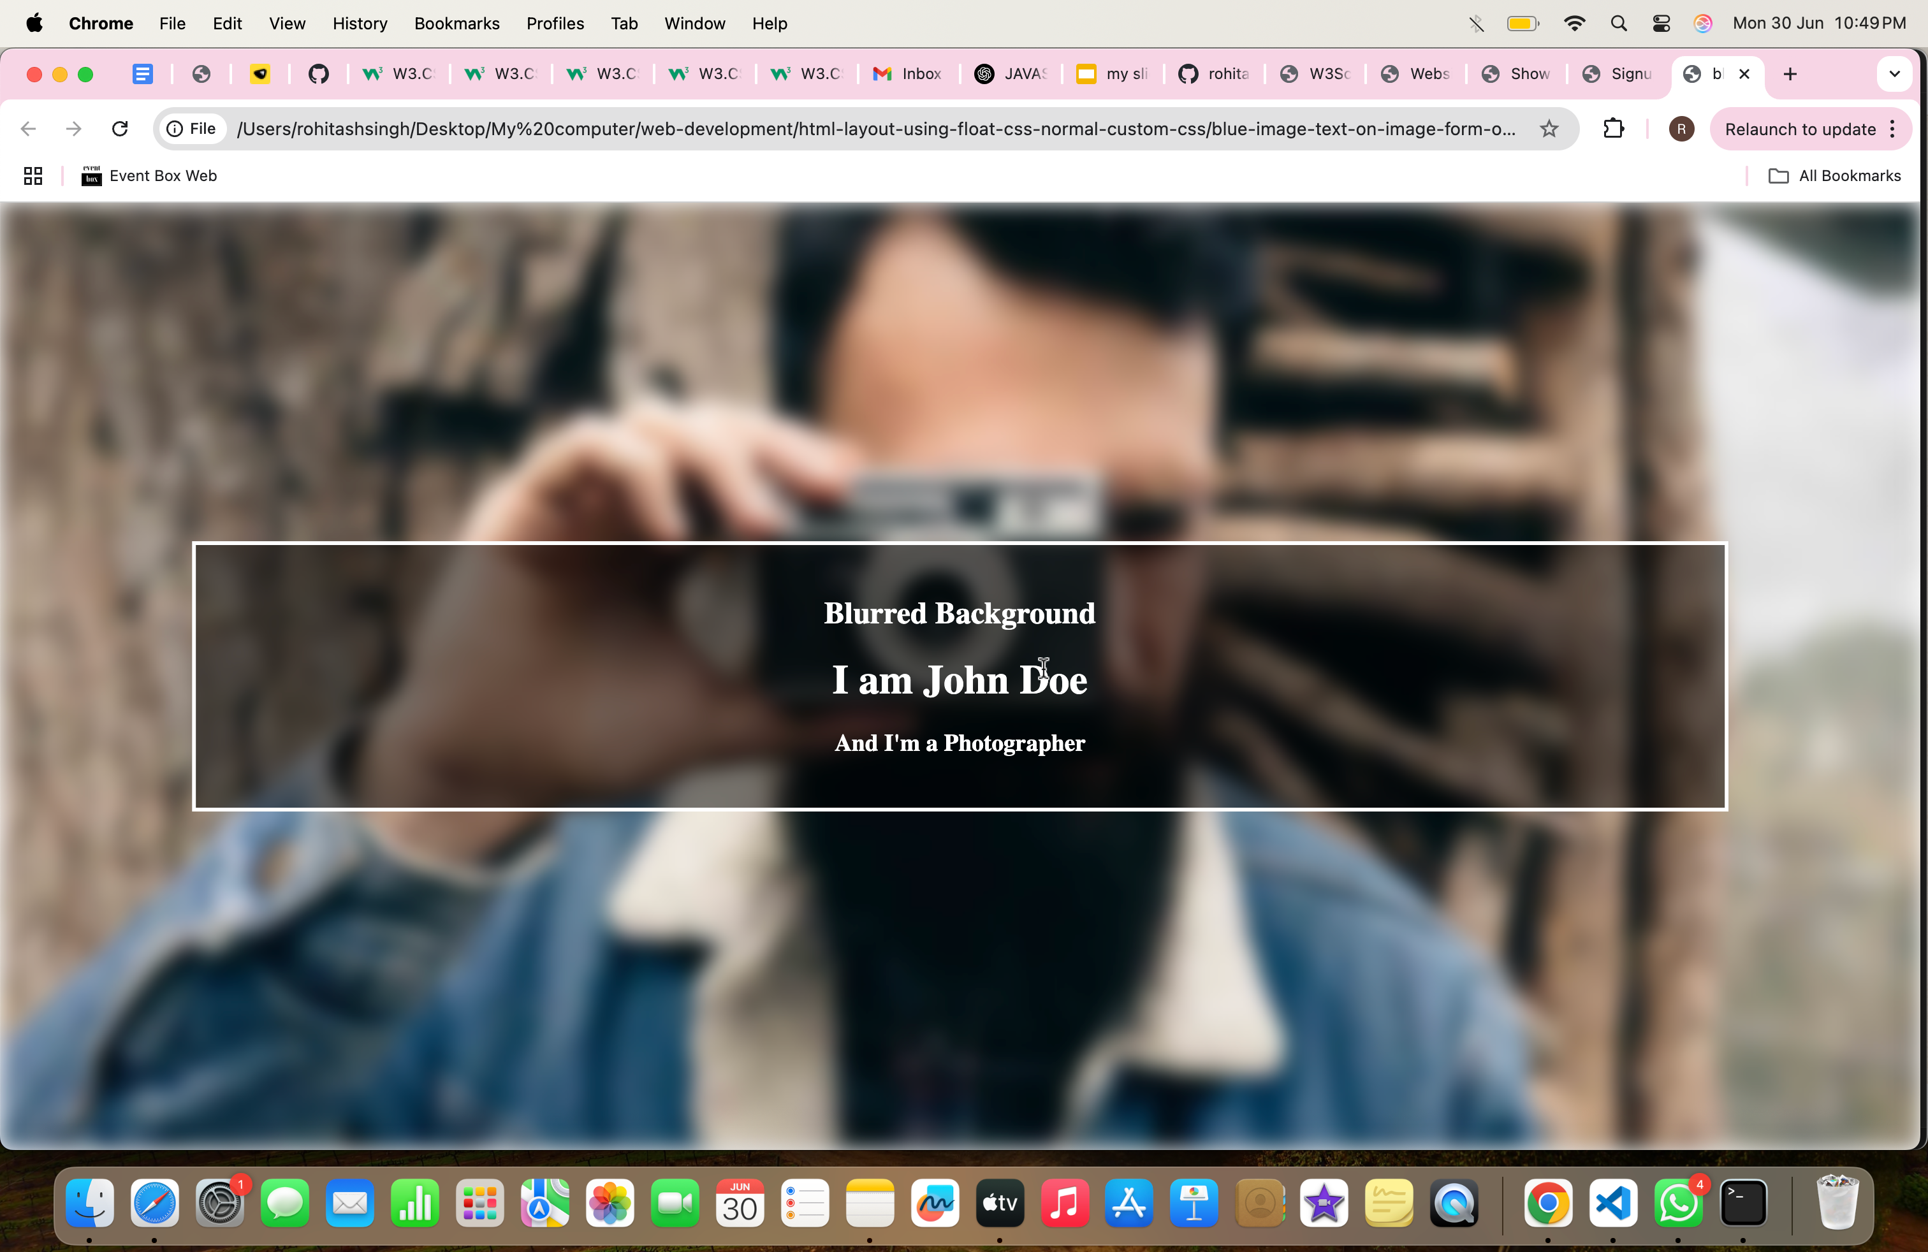The width and height of the screenshot is (1928, 1252).
Task: Click Relaunch to update button
Action: point(1799,129)
